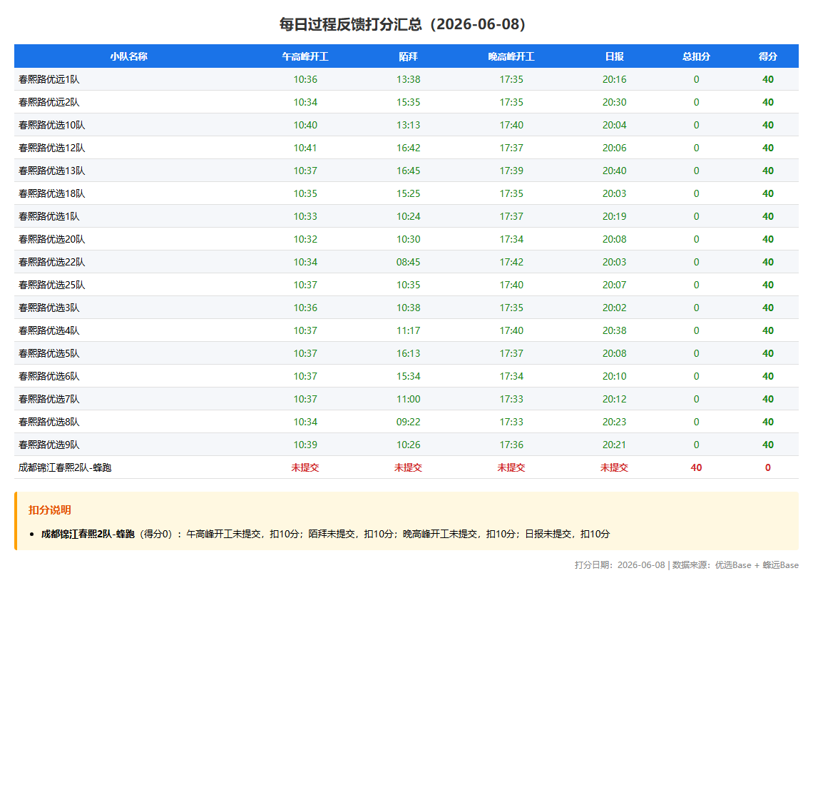Click 10:32 午高峰 time of 优选20队
Image resolution: width=813 pixels, height=785 pixels.
click(305, 239)
